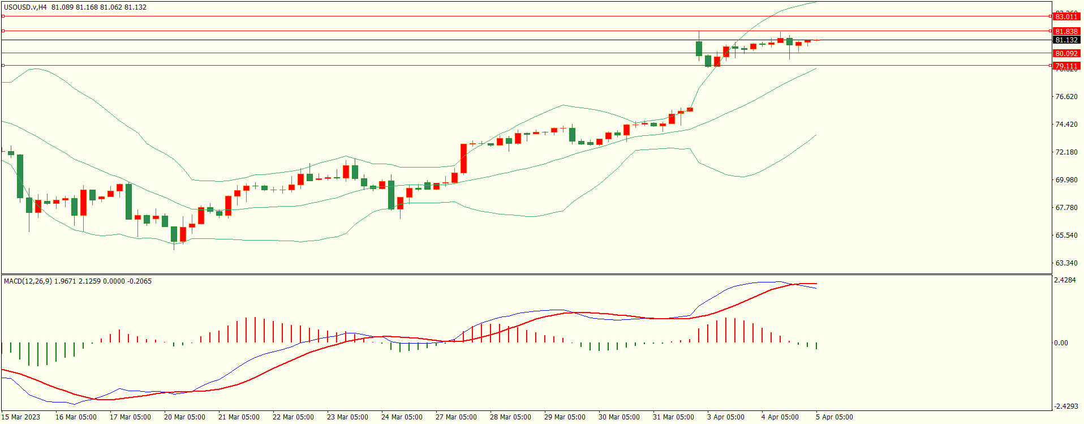
Task: Select the black current price label 81.132
Action: click(1066, 40)
